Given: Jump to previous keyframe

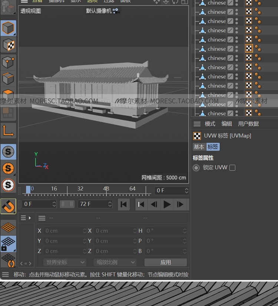Looking at the screenshot, I should (141, 204).
